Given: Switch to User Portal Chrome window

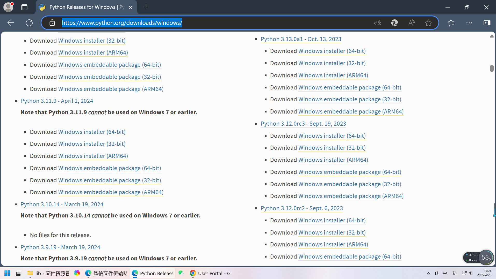Looking at the screenshot, I should point(211,273).
